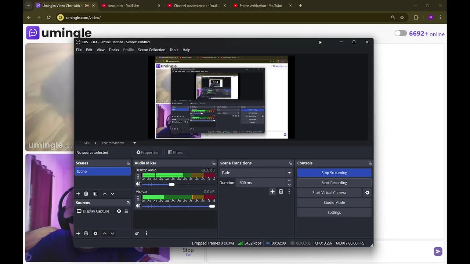The height and width of the screenshot is (264, 470).
Task: Open OBS Tools menu
Action: click(174, 50)
